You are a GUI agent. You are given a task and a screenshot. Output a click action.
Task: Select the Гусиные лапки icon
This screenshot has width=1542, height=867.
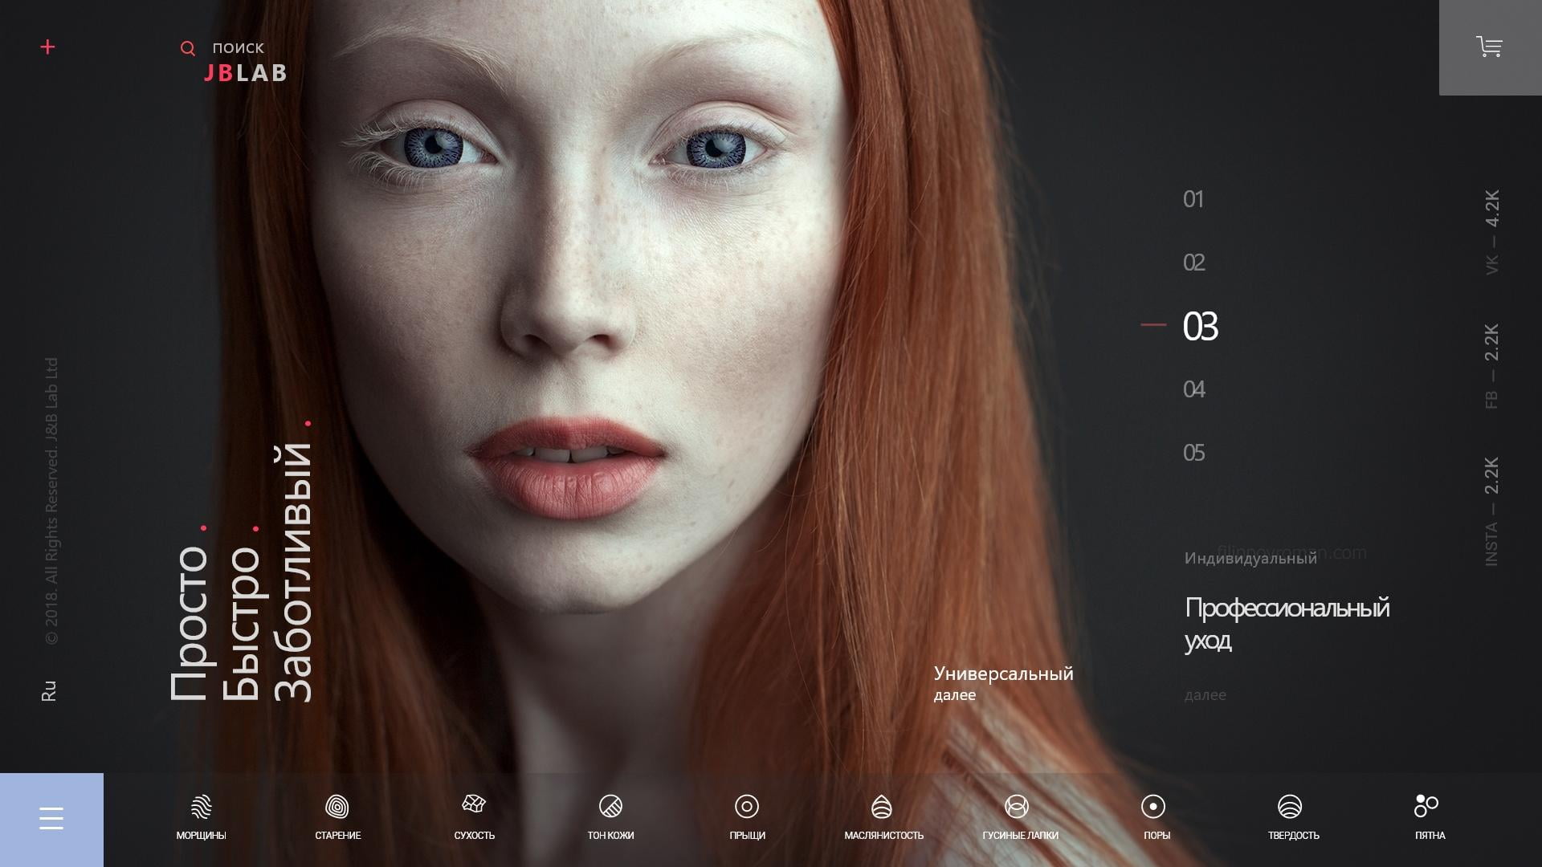pyautogui.click(x=1017, y=806)
